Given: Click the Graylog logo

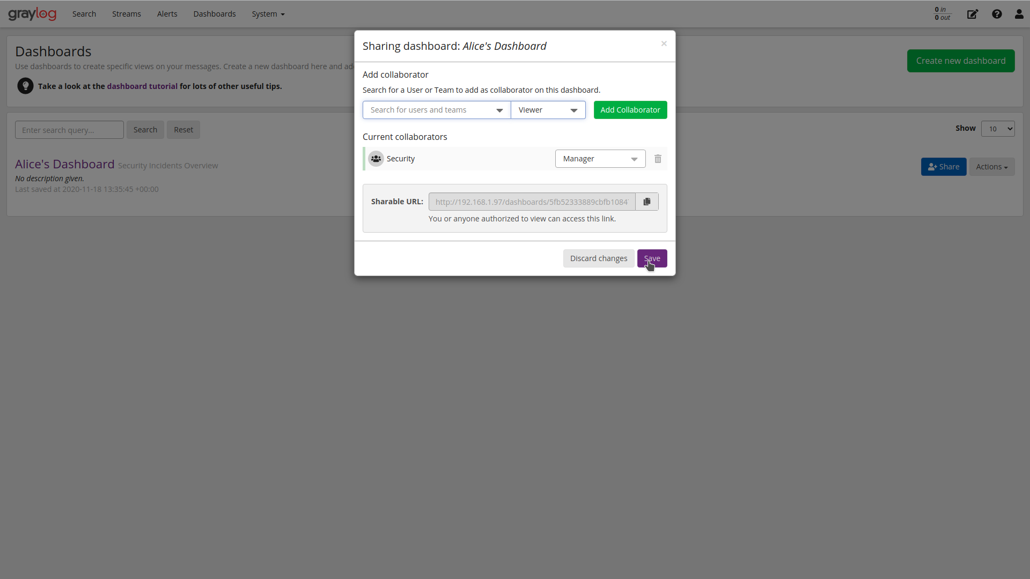Looking at the screenshot, I should (32, 13).
